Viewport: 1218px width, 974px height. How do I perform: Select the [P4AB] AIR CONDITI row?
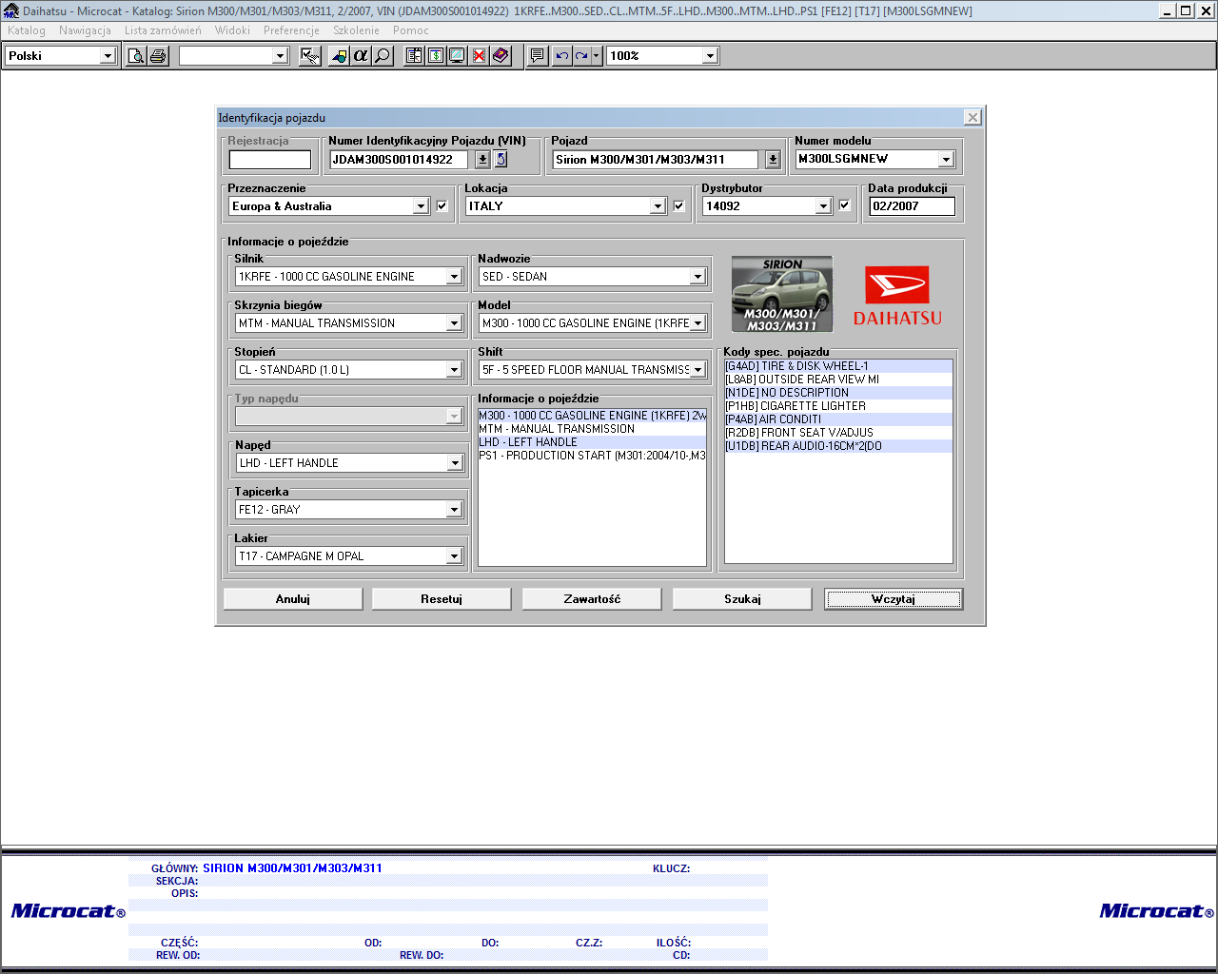838,419
